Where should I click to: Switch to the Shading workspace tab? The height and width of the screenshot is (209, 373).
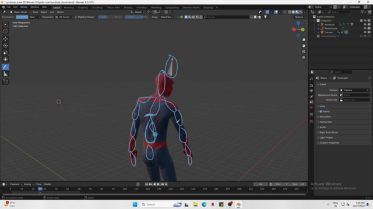[x=128, y=8]
